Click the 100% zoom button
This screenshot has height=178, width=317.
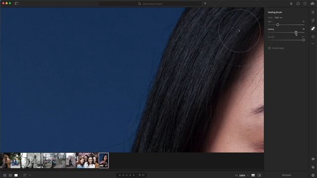click(242, 176)
